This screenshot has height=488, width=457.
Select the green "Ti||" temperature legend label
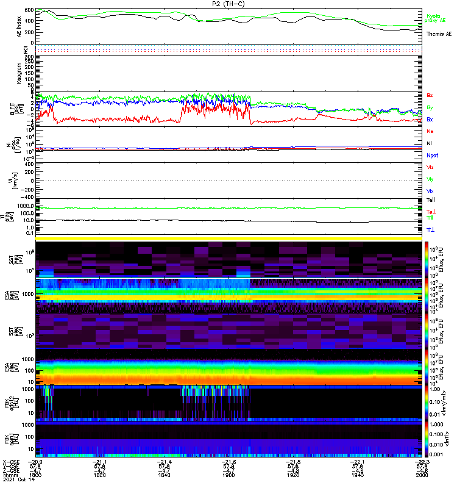[430, 218]
